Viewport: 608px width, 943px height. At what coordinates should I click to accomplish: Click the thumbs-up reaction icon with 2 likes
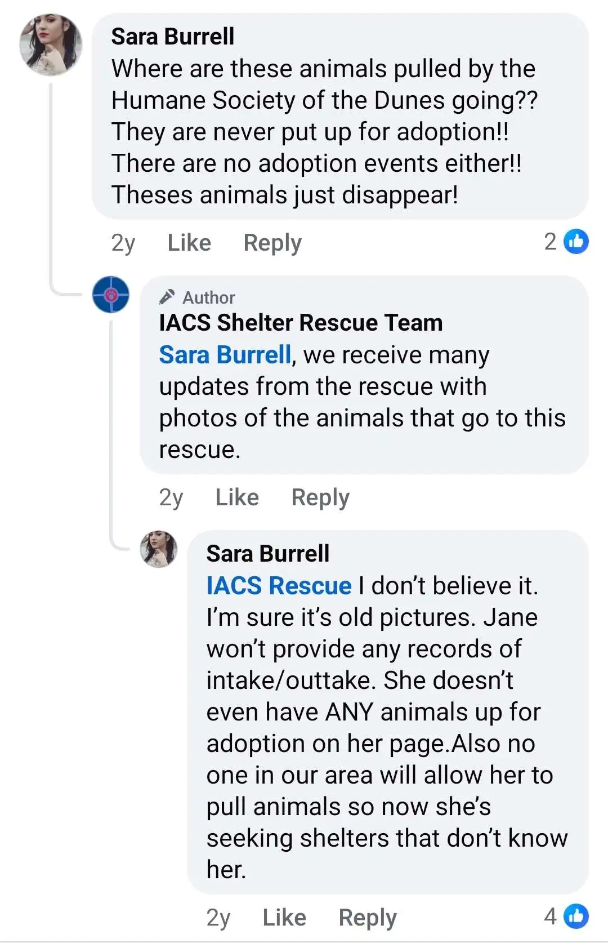coord(576,242)
